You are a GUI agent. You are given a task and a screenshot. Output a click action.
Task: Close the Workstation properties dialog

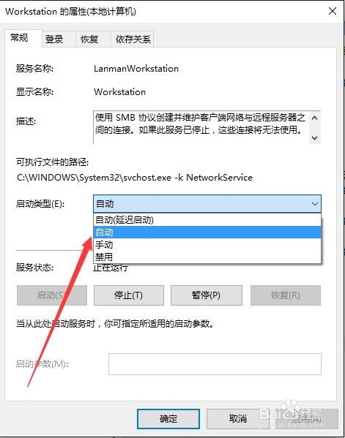pyautogui.click(x=333, y=12)
